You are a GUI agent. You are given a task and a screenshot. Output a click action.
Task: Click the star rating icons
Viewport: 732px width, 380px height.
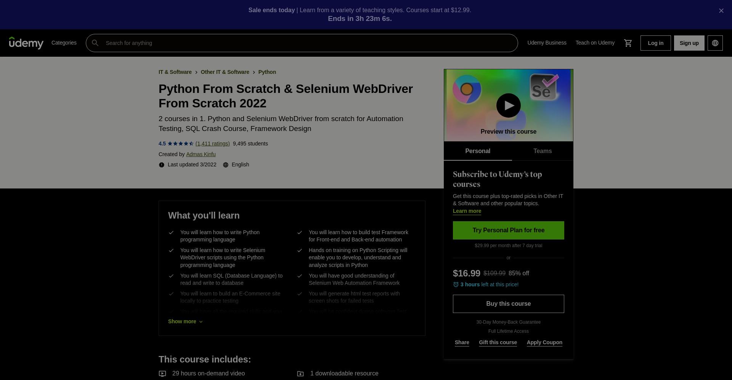(180, 144)
